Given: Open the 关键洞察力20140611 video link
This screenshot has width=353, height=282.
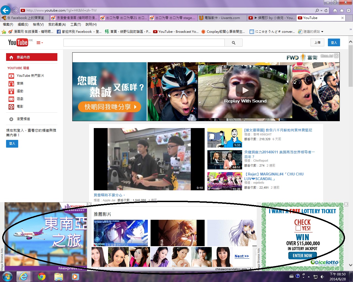Looking at the screenshot, I should (x=279, y=154).
